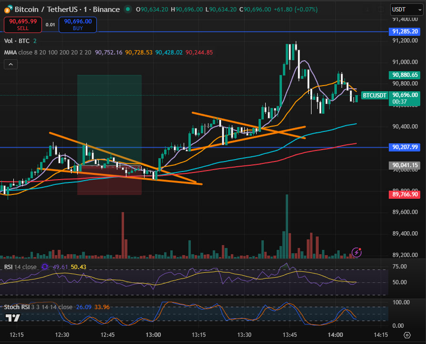Click the purple loading icon beside the RSI label
Viewport: 426px width, 344px height.
tap(45, 267)
